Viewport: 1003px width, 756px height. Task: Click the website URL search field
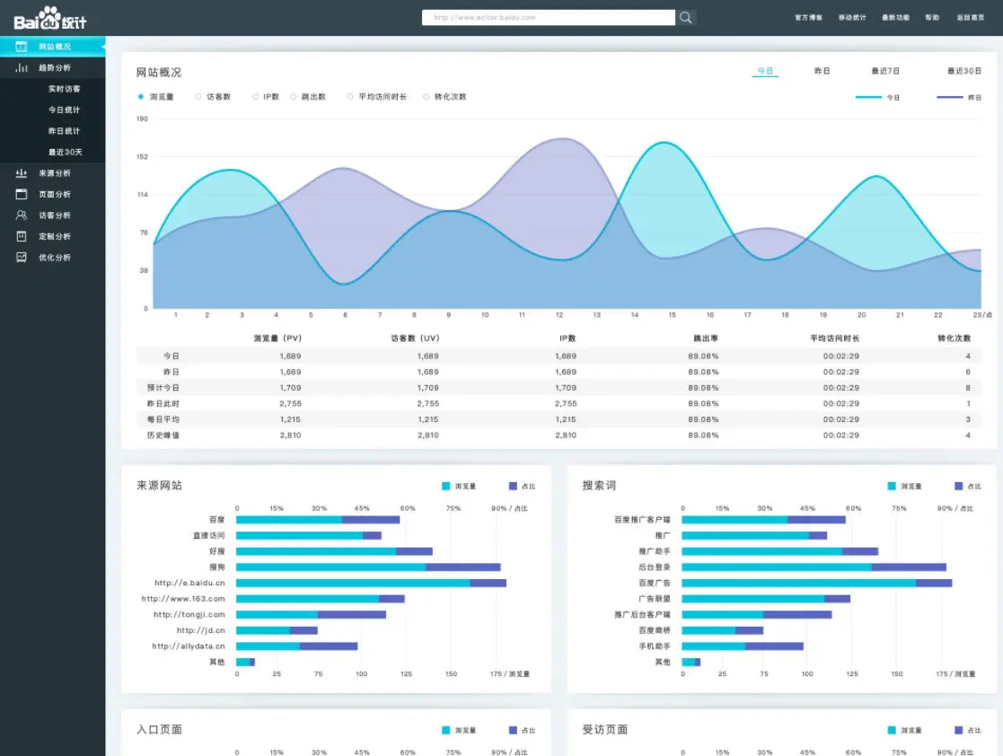(x=549, y=17)
